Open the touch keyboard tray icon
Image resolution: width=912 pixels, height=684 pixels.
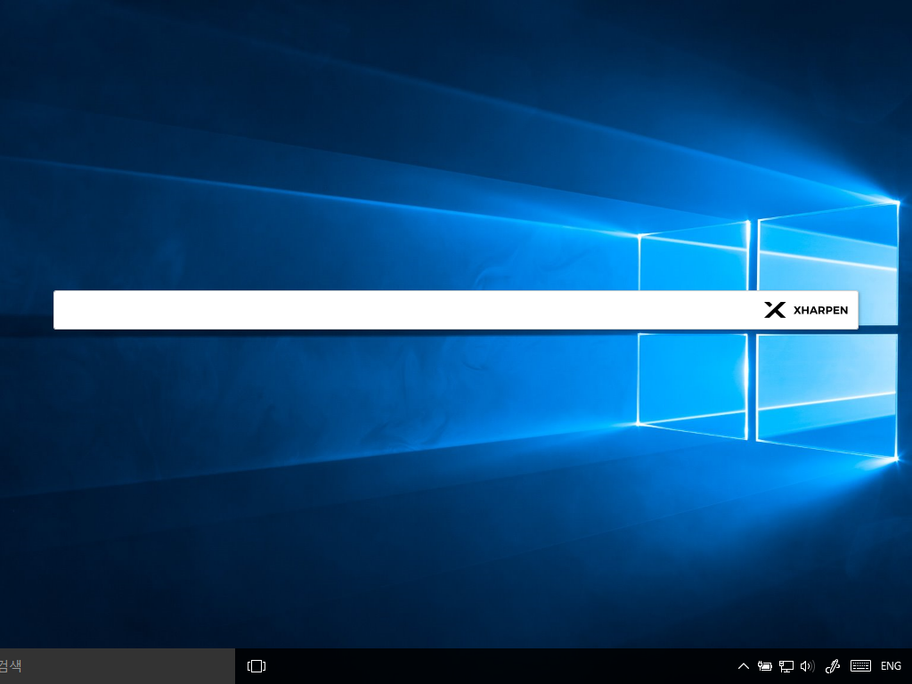pos(861,666)
